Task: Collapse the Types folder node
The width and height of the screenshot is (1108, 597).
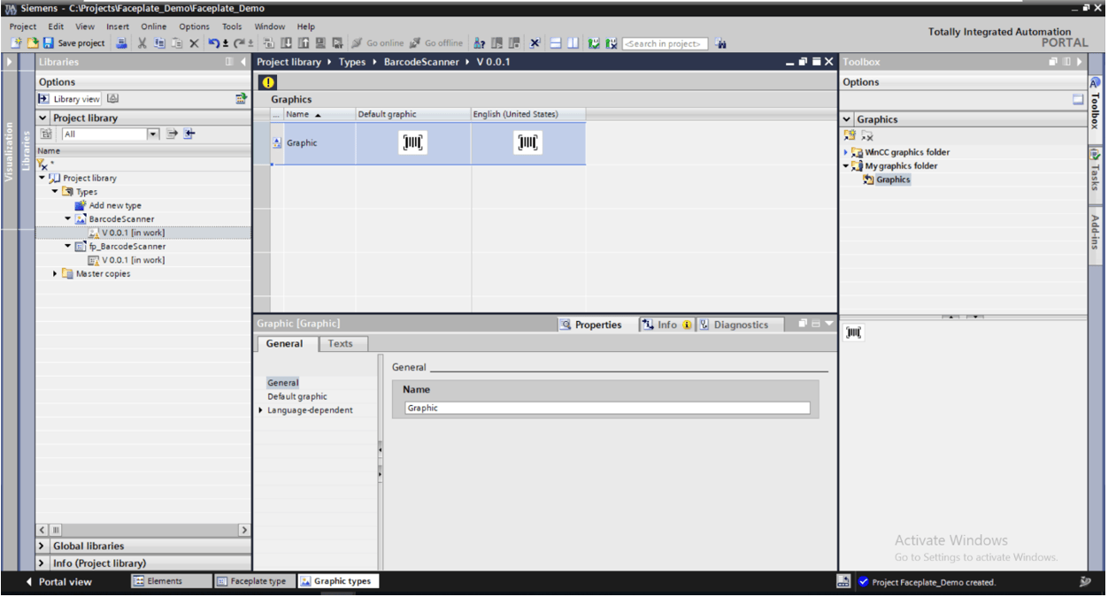Action: [x=55, y=192]
